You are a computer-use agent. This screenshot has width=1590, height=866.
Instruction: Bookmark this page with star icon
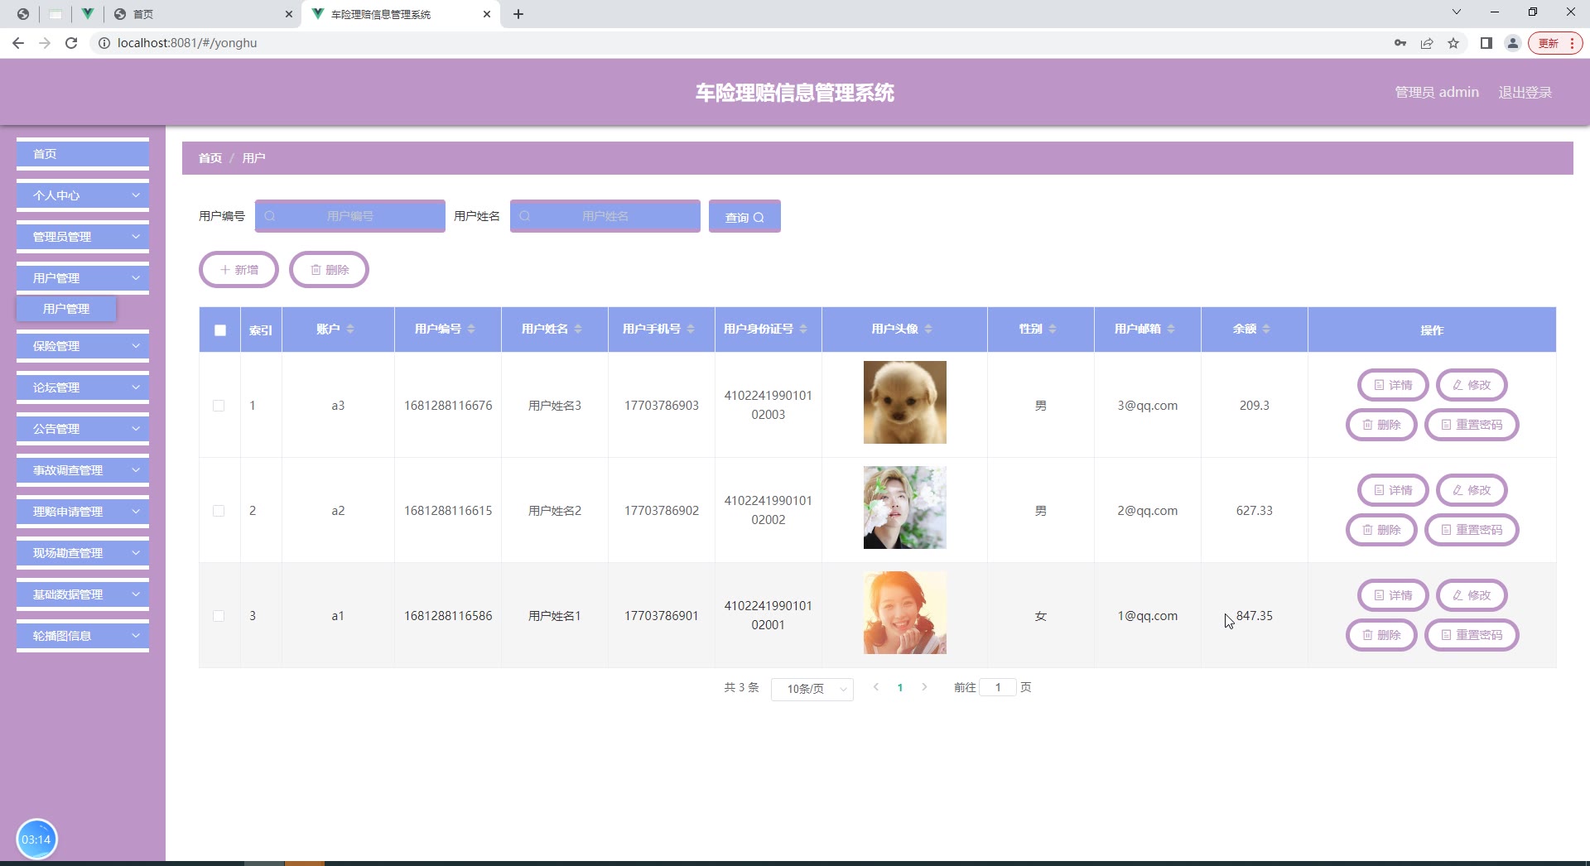(1453, 43)
